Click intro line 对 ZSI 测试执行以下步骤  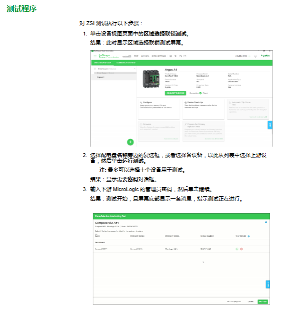(111, 23)
